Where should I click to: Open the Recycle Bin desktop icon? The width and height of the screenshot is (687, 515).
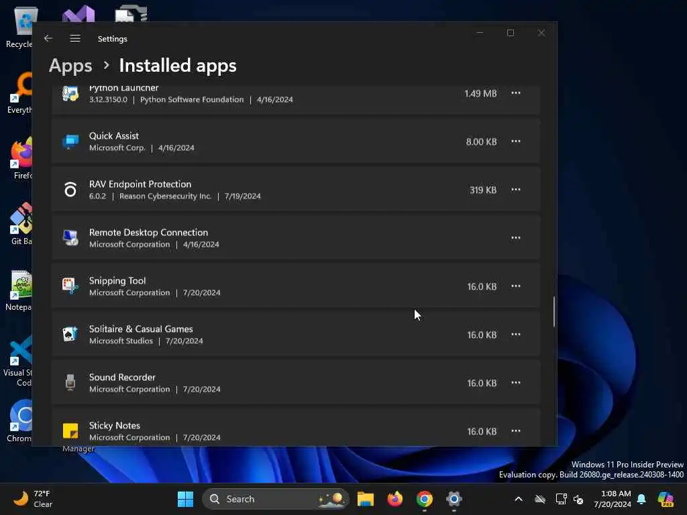click(x=19, y=27)
